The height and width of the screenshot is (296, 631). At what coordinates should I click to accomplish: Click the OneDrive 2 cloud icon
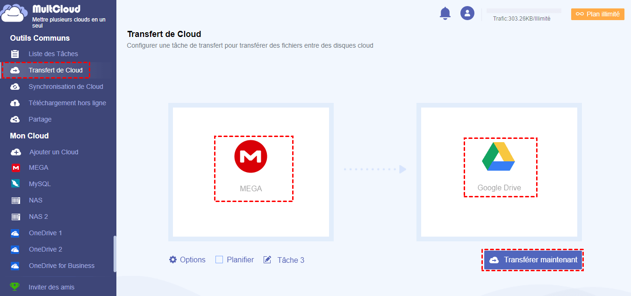point(15,249)
